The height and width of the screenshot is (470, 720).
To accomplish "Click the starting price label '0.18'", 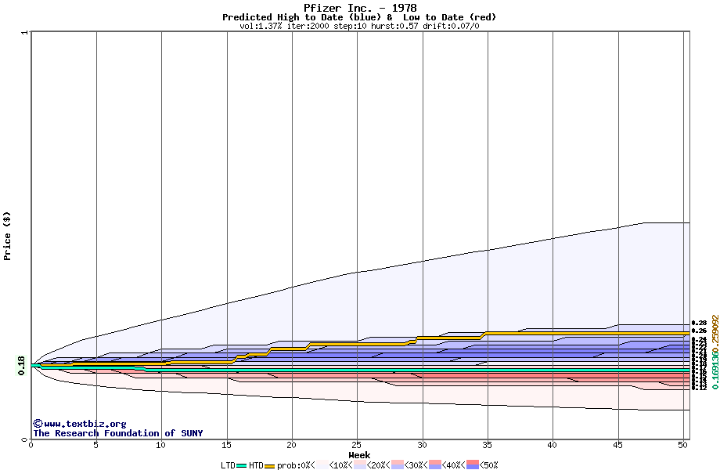I will (22, 365).
